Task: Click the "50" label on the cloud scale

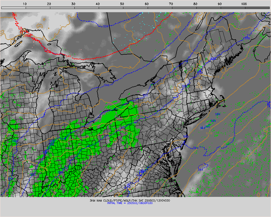Action: click(x=122, y=4)
